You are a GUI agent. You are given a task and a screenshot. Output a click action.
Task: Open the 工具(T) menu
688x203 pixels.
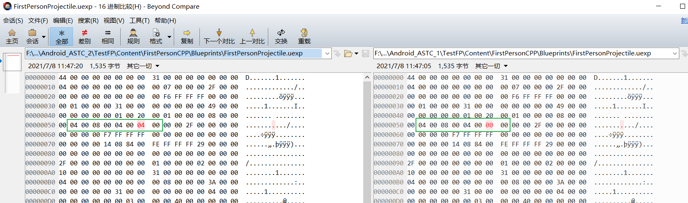coord(139,20)
